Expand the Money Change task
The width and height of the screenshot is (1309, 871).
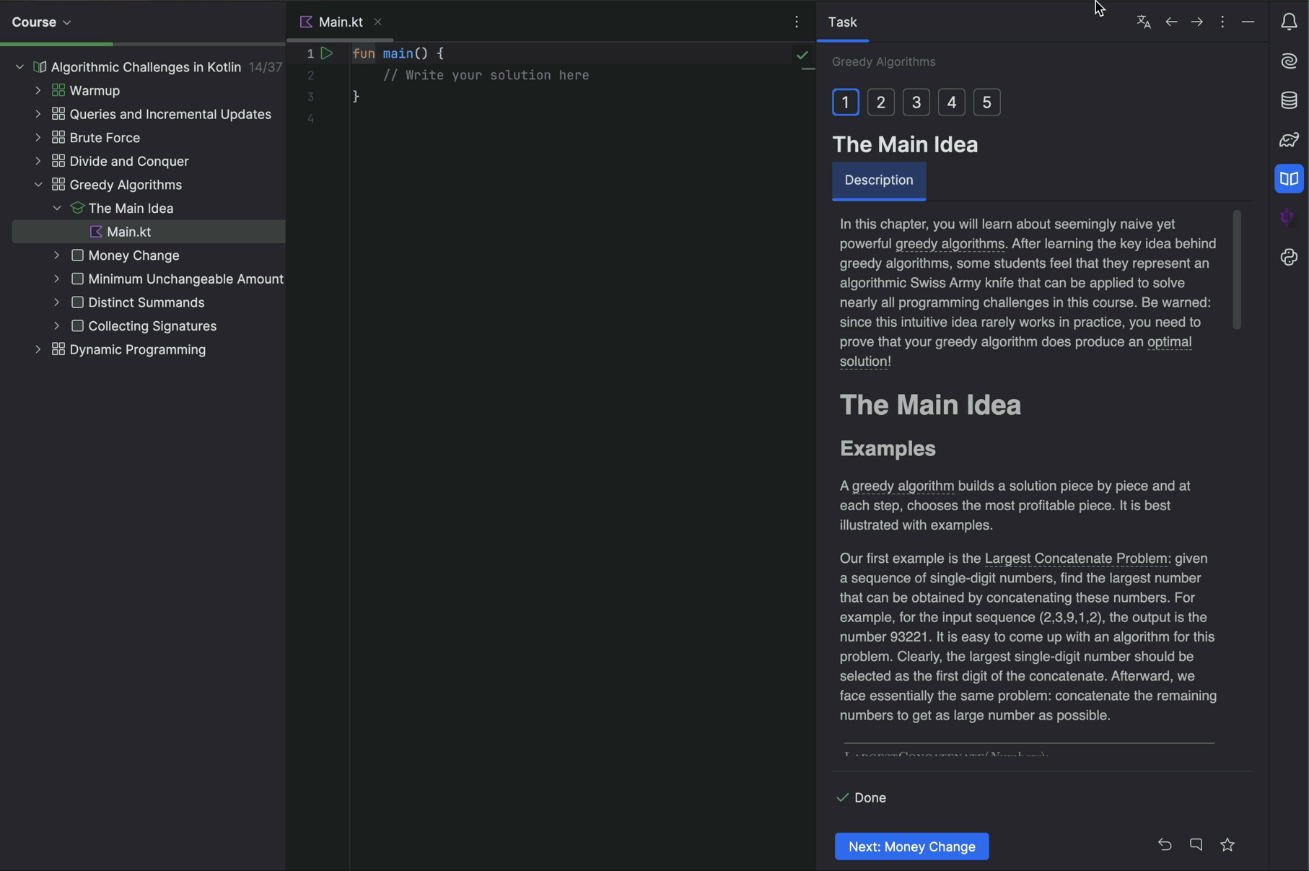57,255
